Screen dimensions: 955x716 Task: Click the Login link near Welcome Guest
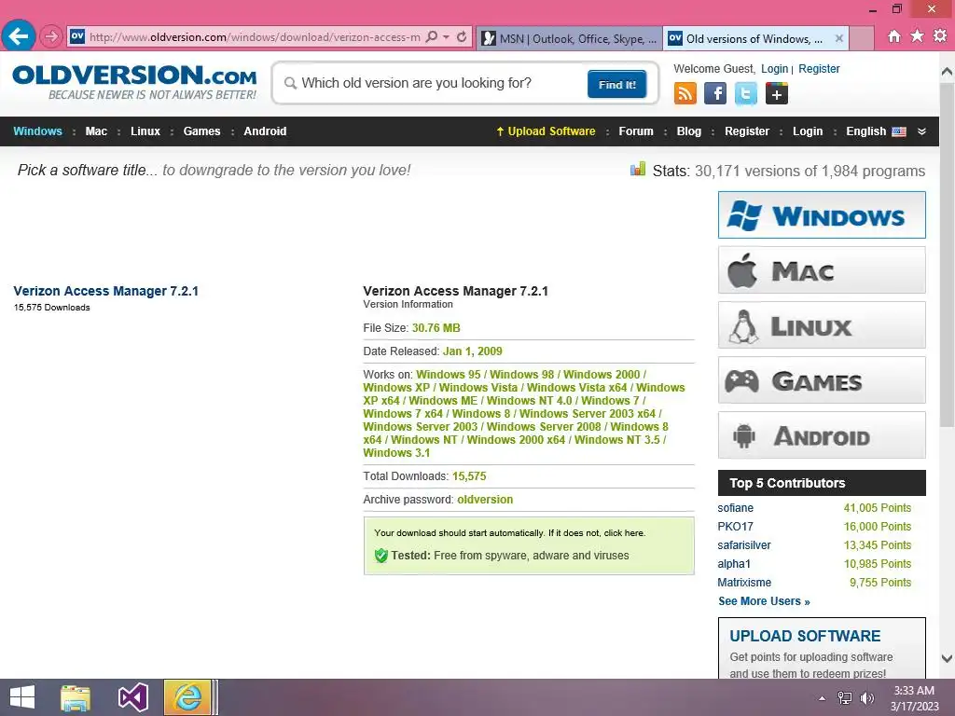[774, 69]
